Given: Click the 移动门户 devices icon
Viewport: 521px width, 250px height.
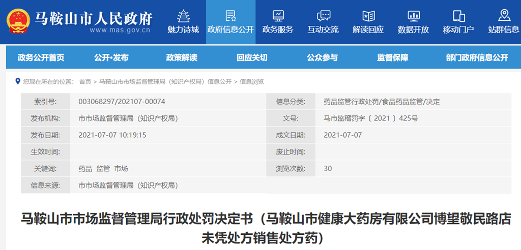Looking at the screenshot, I should click(458, 16).
